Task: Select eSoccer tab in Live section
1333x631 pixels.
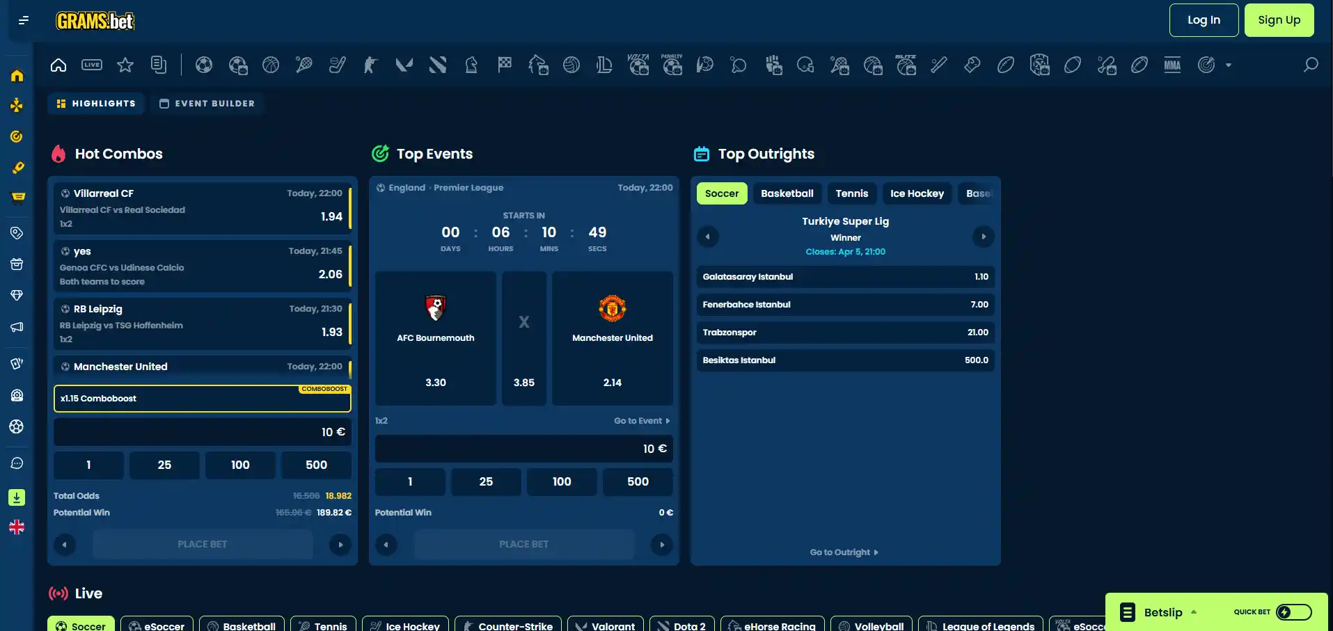Action: tap(157, 624)
